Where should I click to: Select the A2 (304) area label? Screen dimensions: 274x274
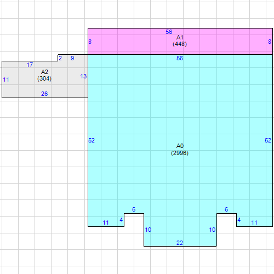[44, 75]
